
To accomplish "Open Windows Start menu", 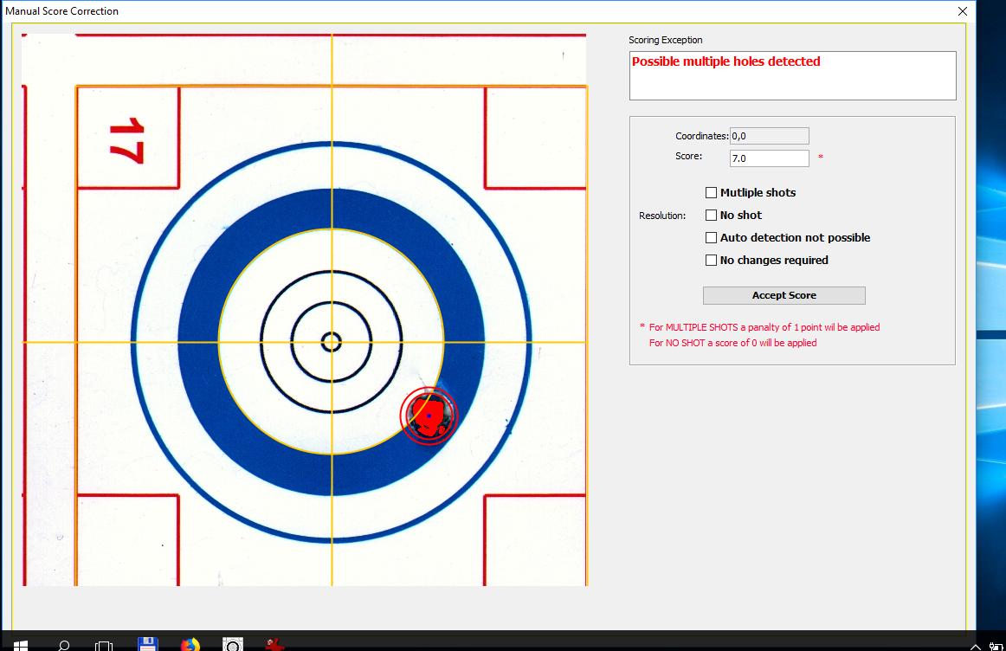I will coord(21,645).
